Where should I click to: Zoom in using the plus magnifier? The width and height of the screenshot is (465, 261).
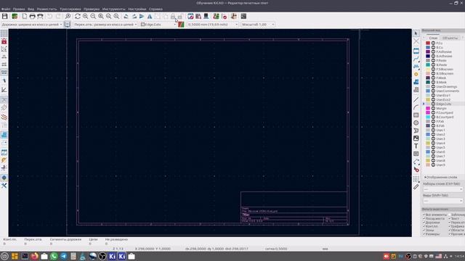(x=86, y=16)
